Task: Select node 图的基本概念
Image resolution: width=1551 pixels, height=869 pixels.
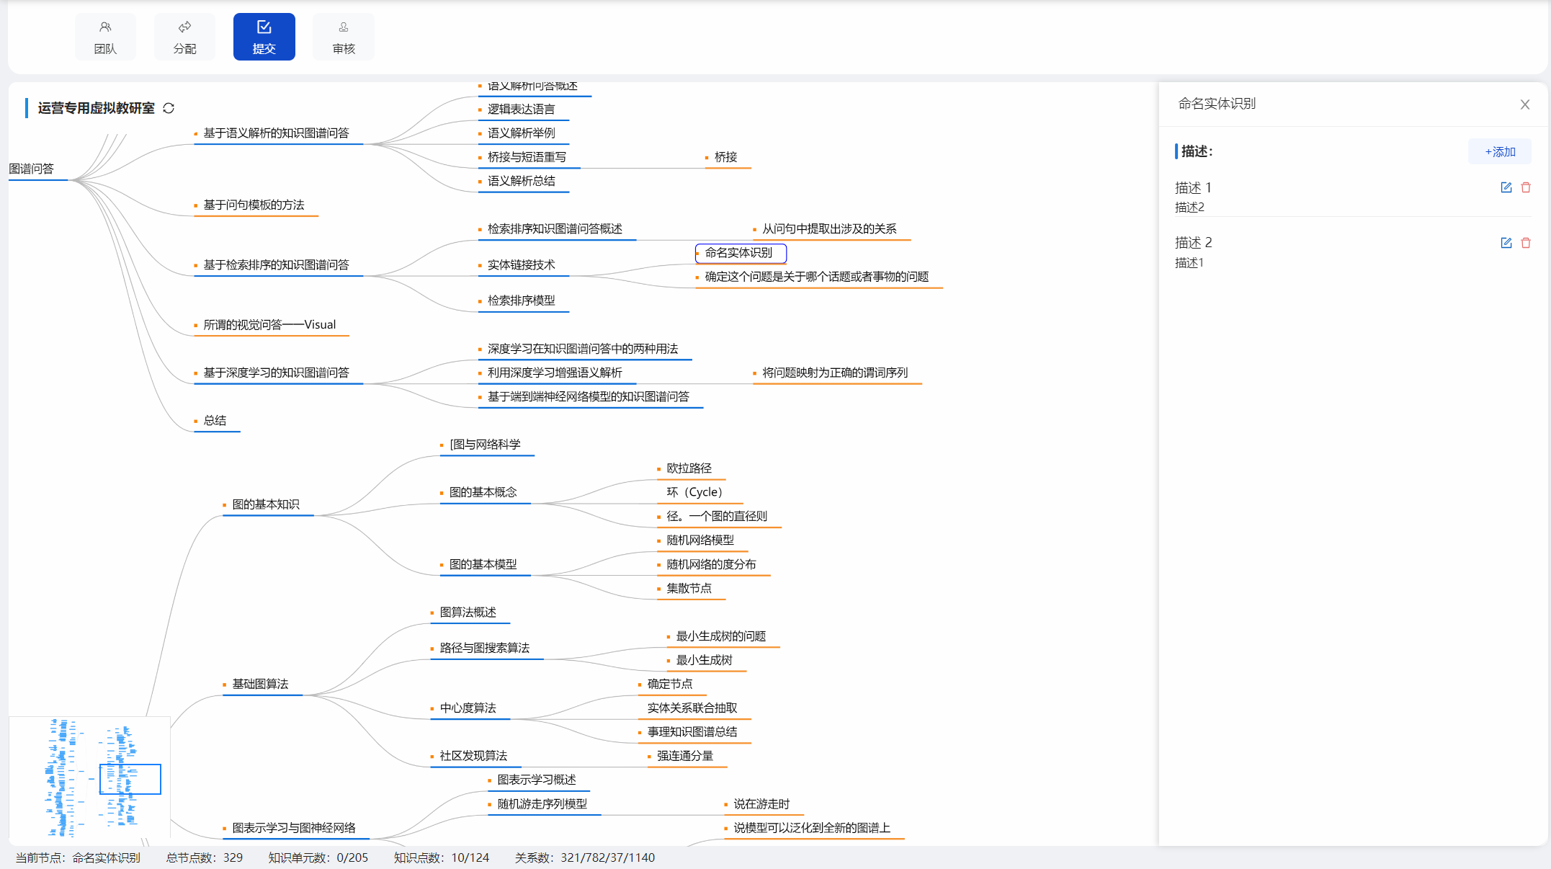Action: click(483, 492)
